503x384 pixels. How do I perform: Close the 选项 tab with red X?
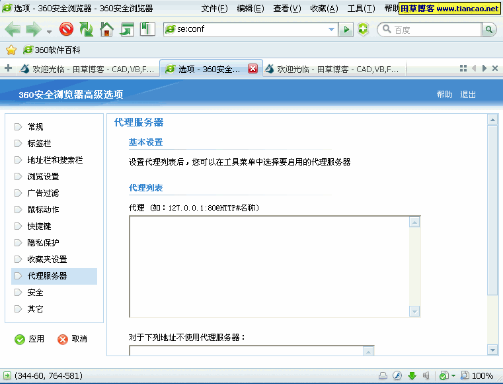click(x=252, y=68)
